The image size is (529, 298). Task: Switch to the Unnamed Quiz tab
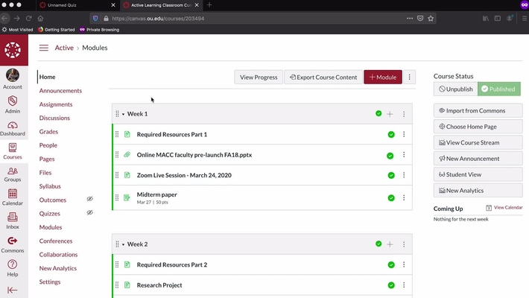77,5
